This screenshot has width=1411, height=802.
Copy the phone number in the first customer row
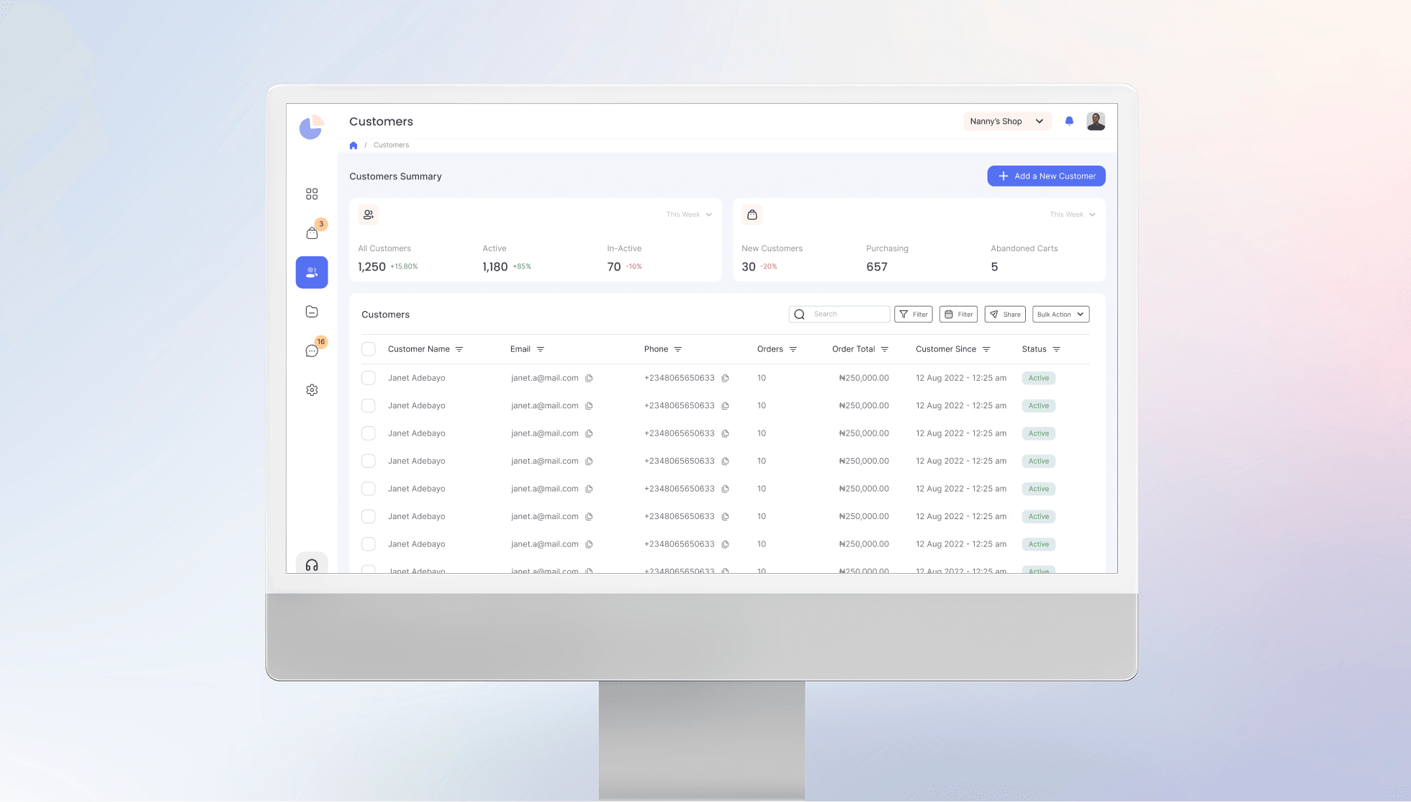[725, 378]
